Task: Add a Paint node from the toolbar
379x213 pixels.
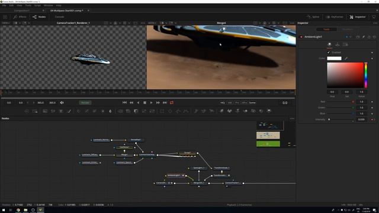Action: tap(69, 111)
